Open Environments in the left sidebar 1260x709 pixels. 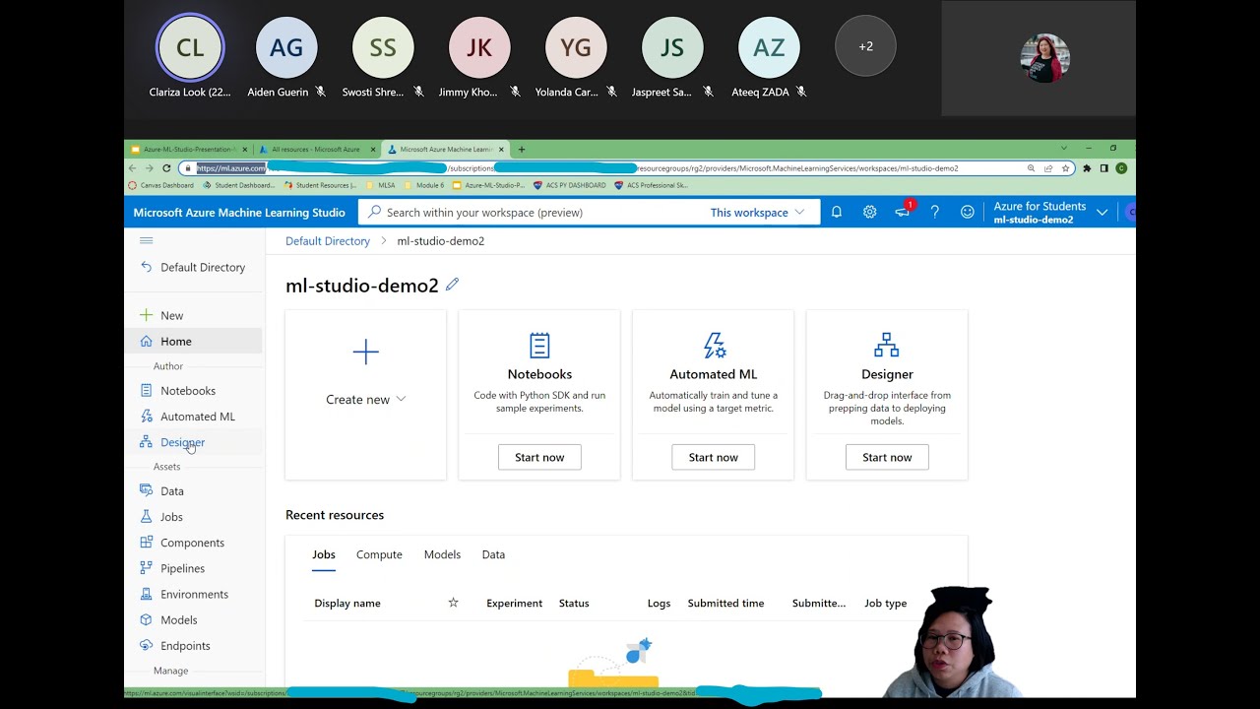click(194, 594)
